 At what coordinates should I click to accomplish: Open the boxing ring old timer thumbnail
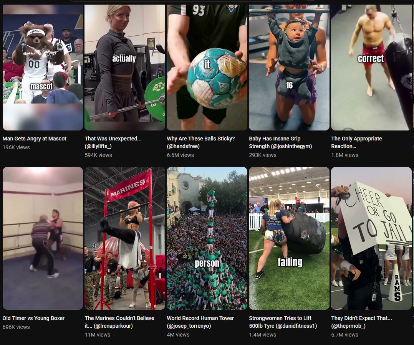(43, 238)
